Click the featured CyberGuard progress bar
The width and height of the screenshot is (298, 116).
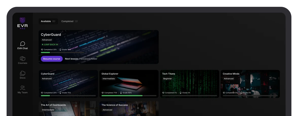click(x=63, y=52)
